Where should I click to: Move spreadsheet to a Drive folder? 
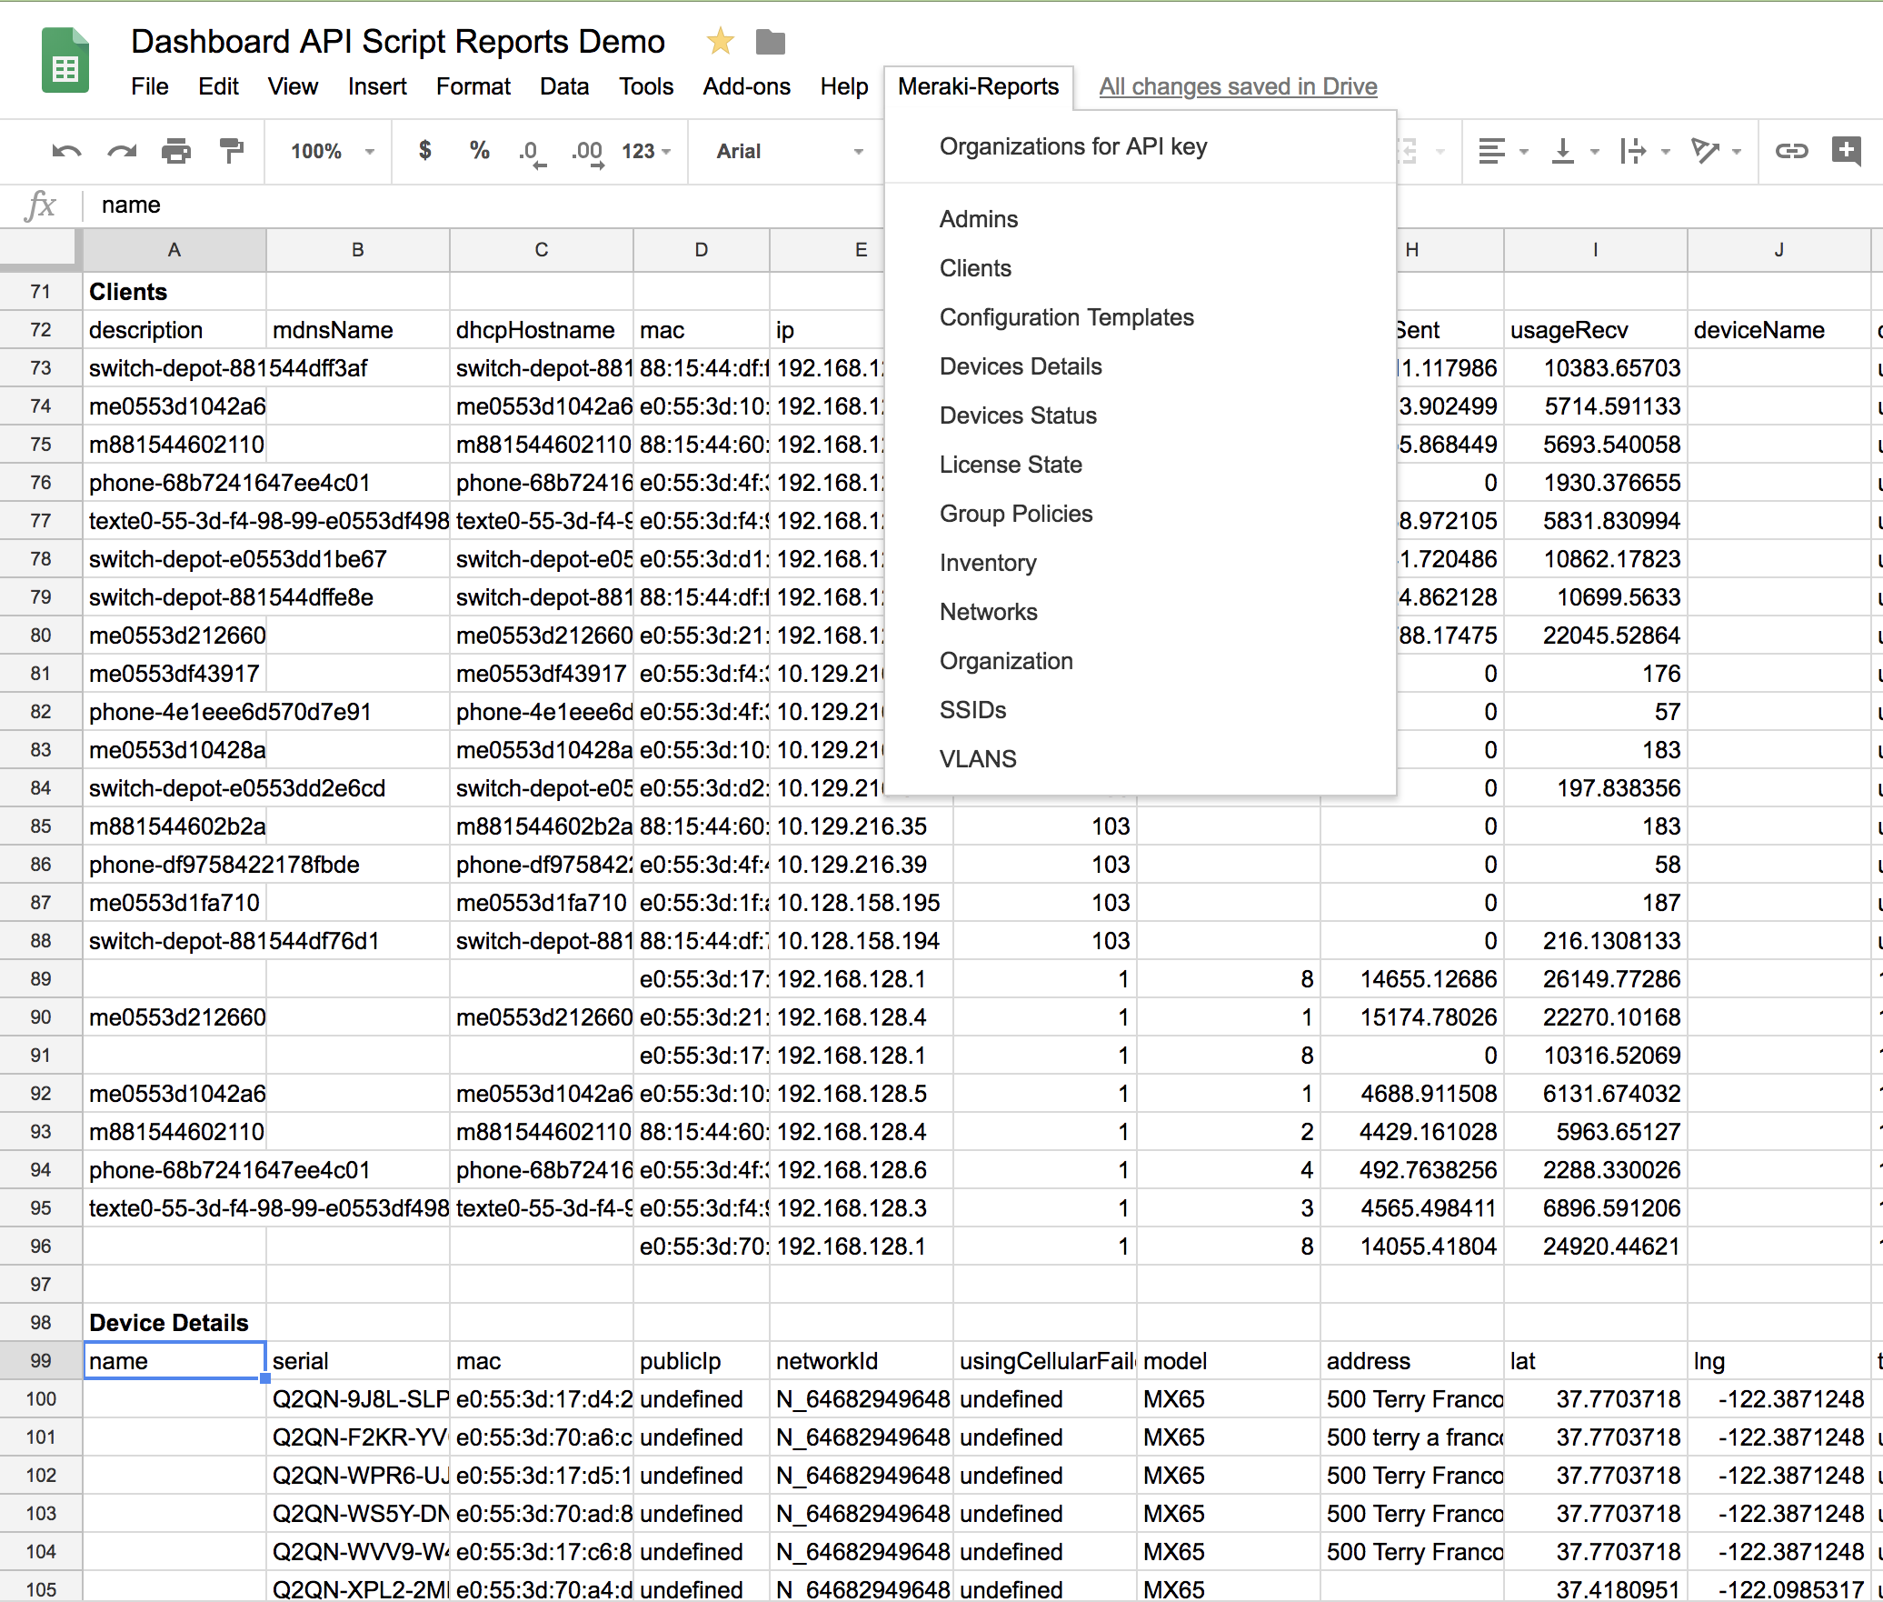(x=769, y=42)
